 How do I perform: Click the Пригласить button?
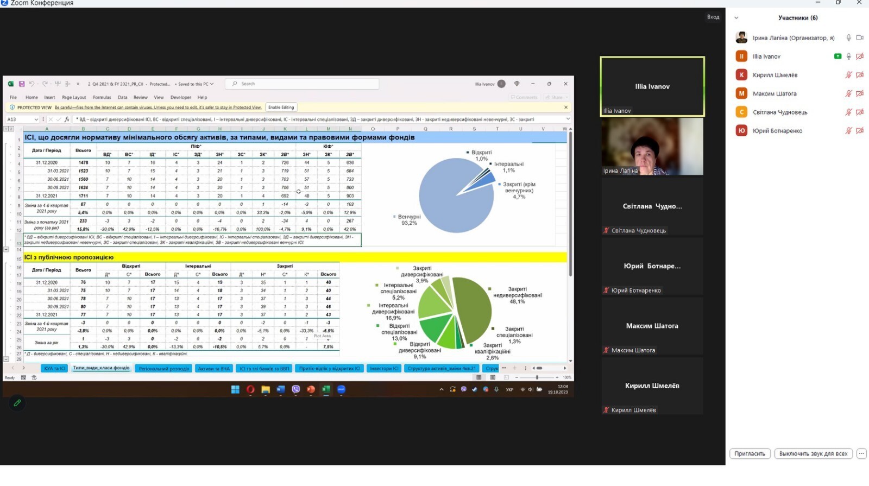click(x=750, y=453)
